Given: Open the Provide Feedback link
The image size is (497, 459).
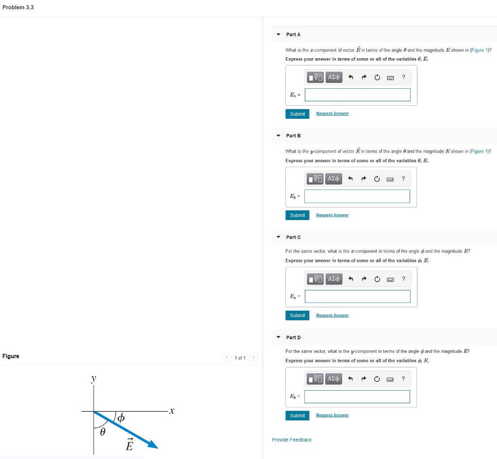Looking at the screenshot, I should pos(291,440).
